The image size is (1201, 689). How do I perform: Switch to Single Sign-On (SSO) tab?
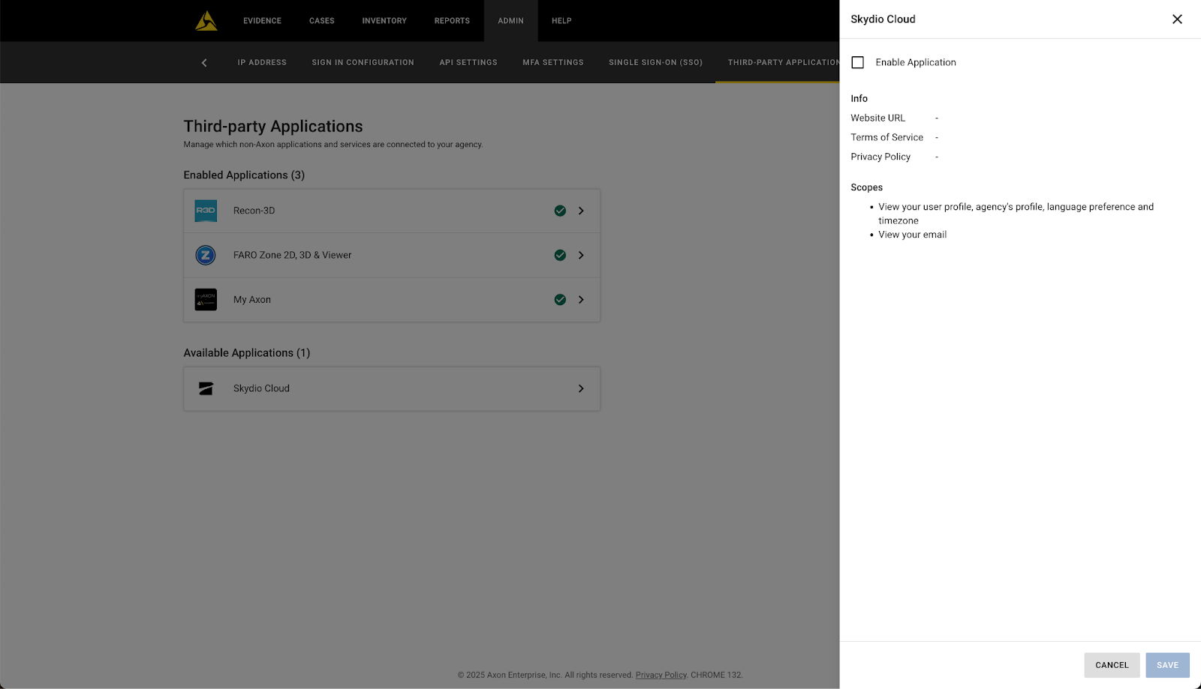(x=655, y=62)
